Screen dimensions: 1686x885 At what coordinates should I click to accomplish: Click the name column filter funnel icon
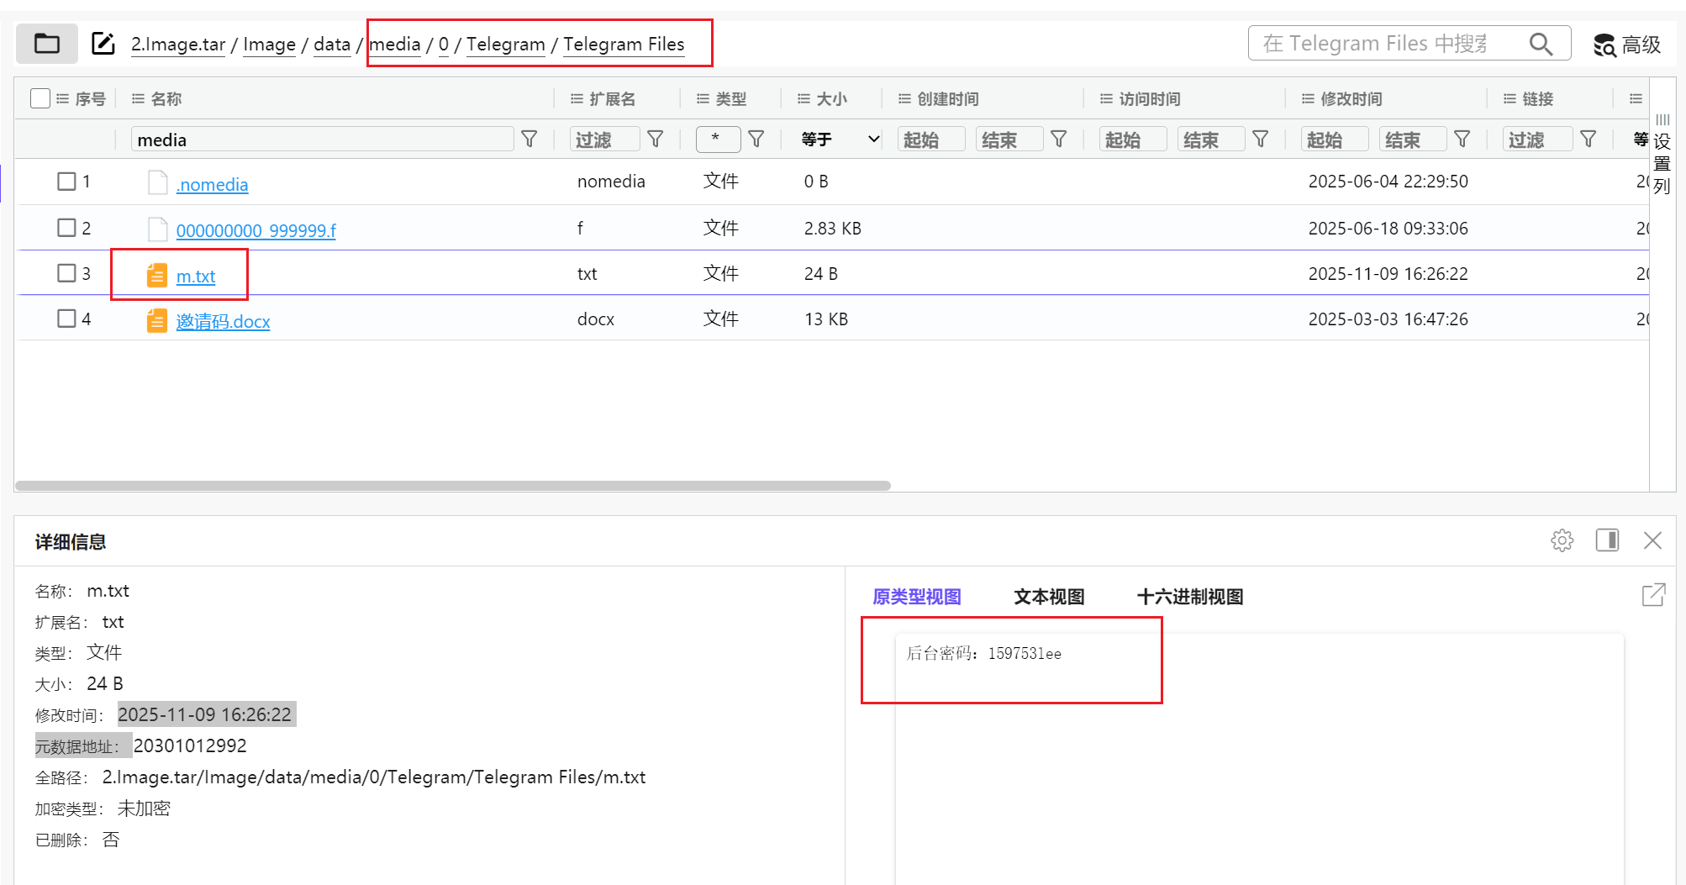[x=530, y=140]
